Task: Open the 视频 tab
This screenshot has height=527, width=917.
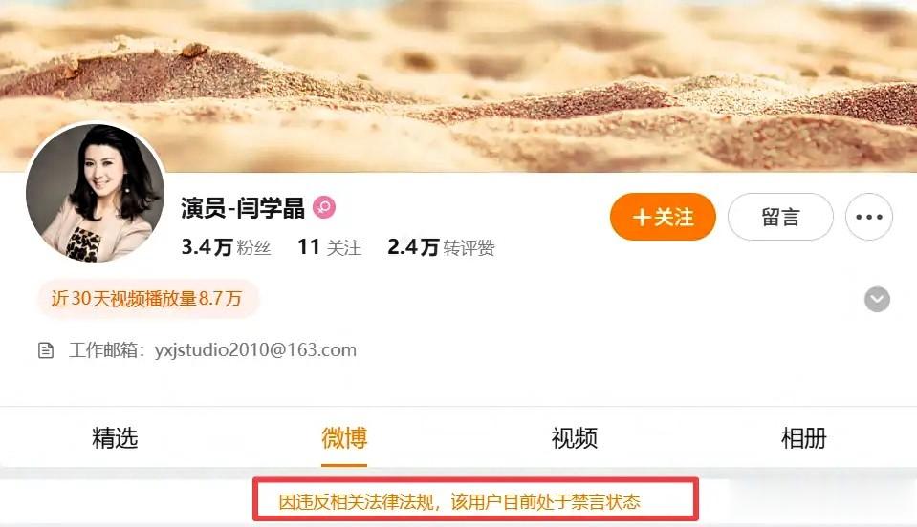Action: pos(574,437)
